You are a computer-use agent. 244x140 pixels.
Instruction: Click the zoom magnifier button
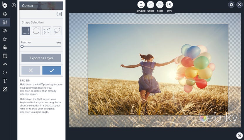click(240, 136)
